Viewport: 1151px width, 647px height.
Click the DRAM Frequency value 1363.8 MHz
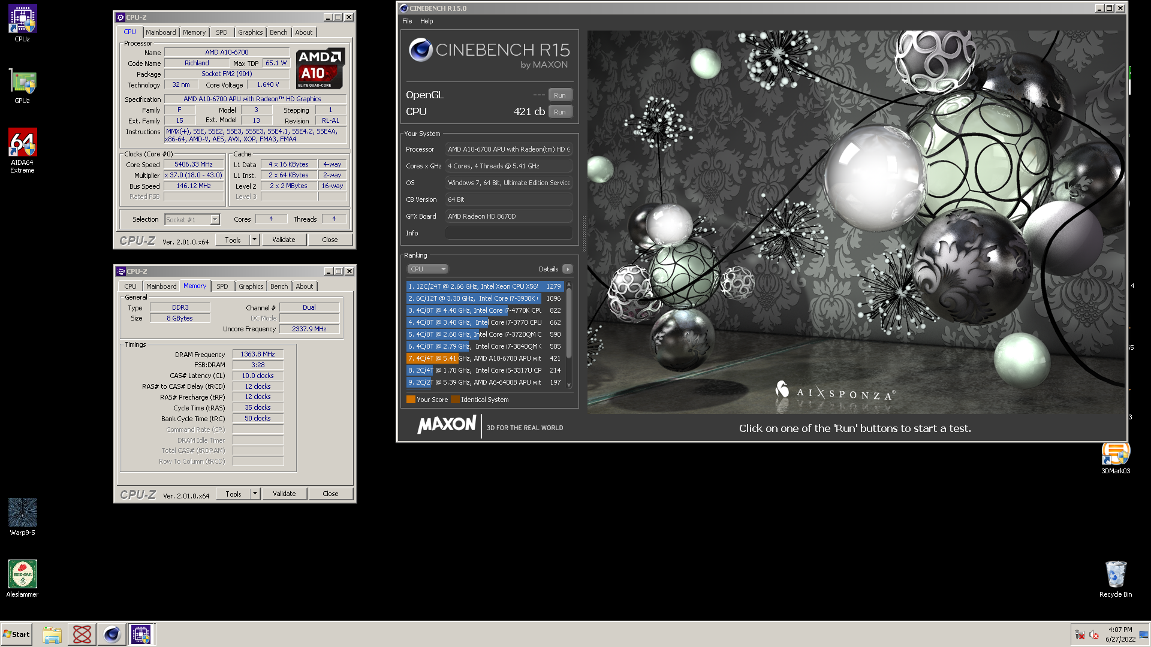point(258,354)
